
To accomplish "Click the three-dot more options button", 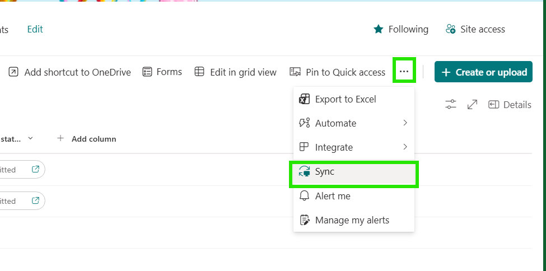I will 404,72.
